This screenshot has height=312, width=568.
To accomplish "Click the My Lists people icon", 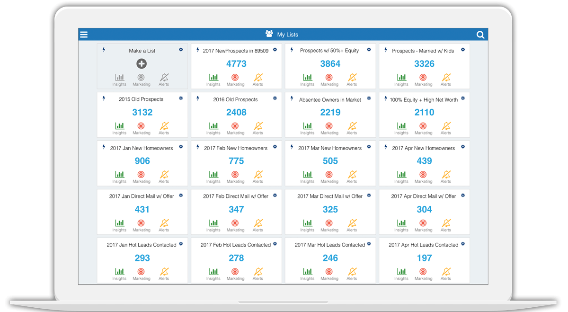I will click(x=268, y=34).
